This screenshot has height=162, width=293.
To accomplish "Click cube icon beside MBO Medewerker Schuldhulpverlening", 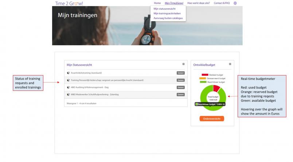I will click(68, 95).
